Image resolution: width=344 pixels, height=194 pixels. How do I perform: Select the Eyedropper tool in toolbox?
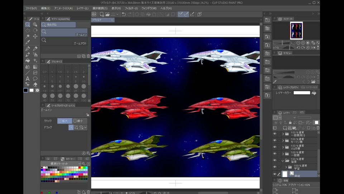28,42
